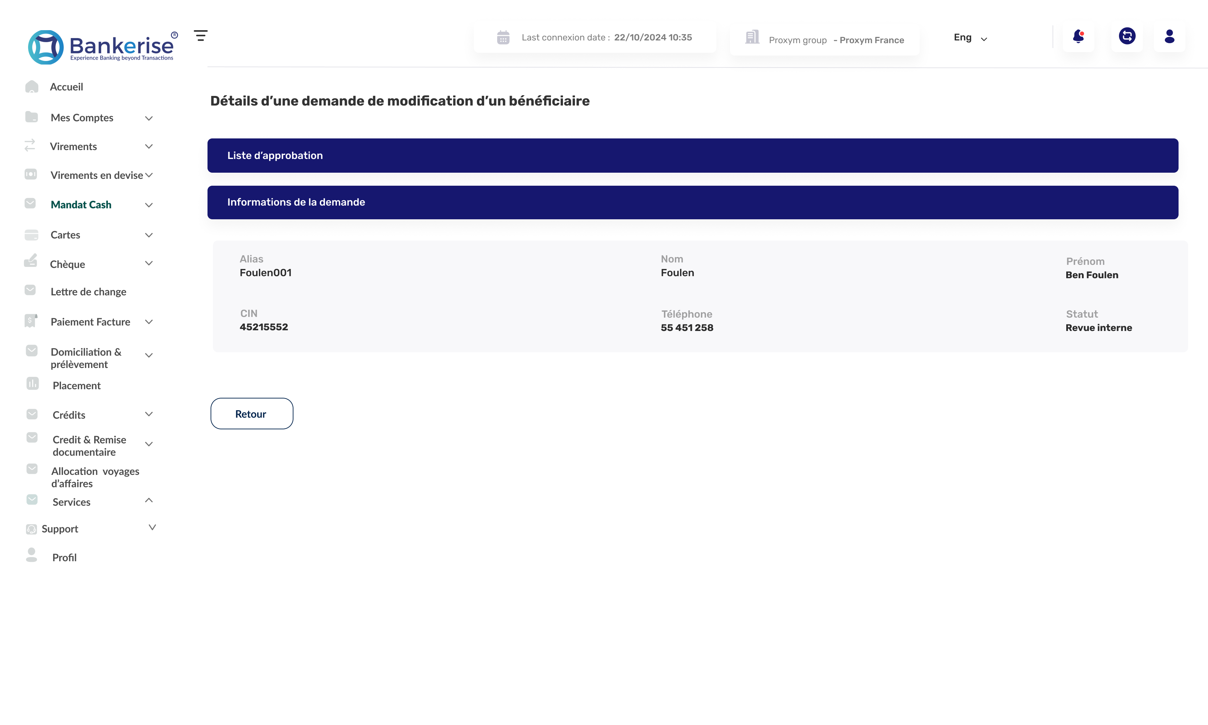Click the status value Revue interne
Image resolution: width=1208 pixels, height=725 pixels.
(1098, 327)
